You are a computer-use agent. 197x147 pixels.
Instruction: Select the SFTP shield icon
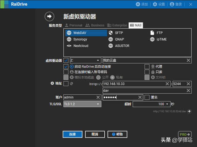click(111, 33)
